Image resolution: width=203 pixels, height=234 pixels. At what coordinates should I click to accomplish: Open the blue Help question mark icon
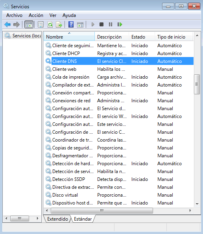coord(71,24)
